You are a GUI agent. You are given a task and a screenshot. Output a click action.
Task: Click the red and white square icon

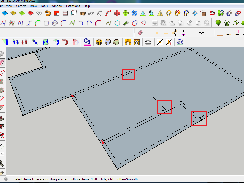[56, 13]
